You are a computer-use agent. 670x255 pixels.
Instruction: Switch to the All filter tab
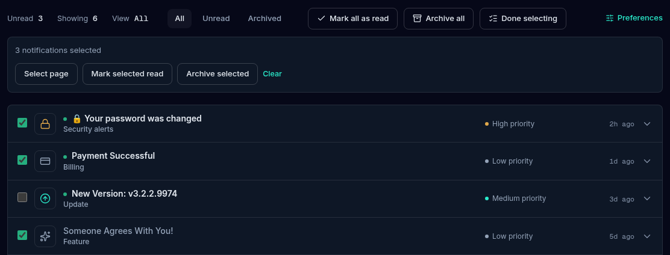(180, 18)
